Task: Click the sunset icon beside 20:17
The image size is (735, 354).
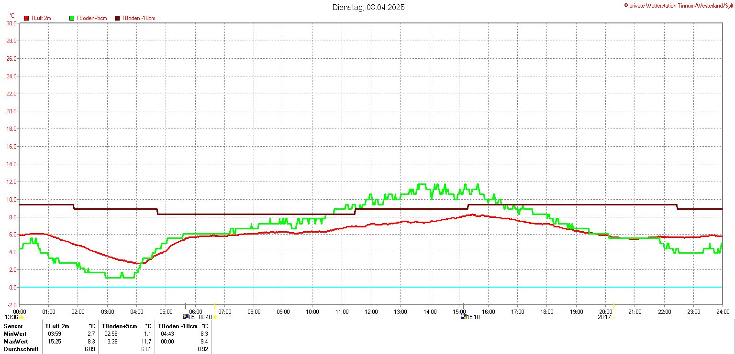Action: (613, 317)
